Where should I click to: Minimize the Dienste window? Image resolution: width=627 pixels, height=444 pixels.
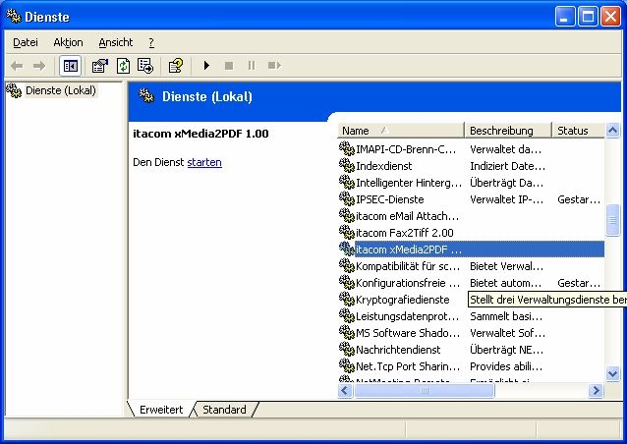[x=565, y=17]
